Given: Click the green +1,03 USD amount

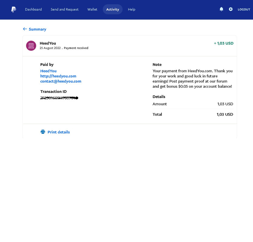Looking at the screenshot, I should click(224, 43).
